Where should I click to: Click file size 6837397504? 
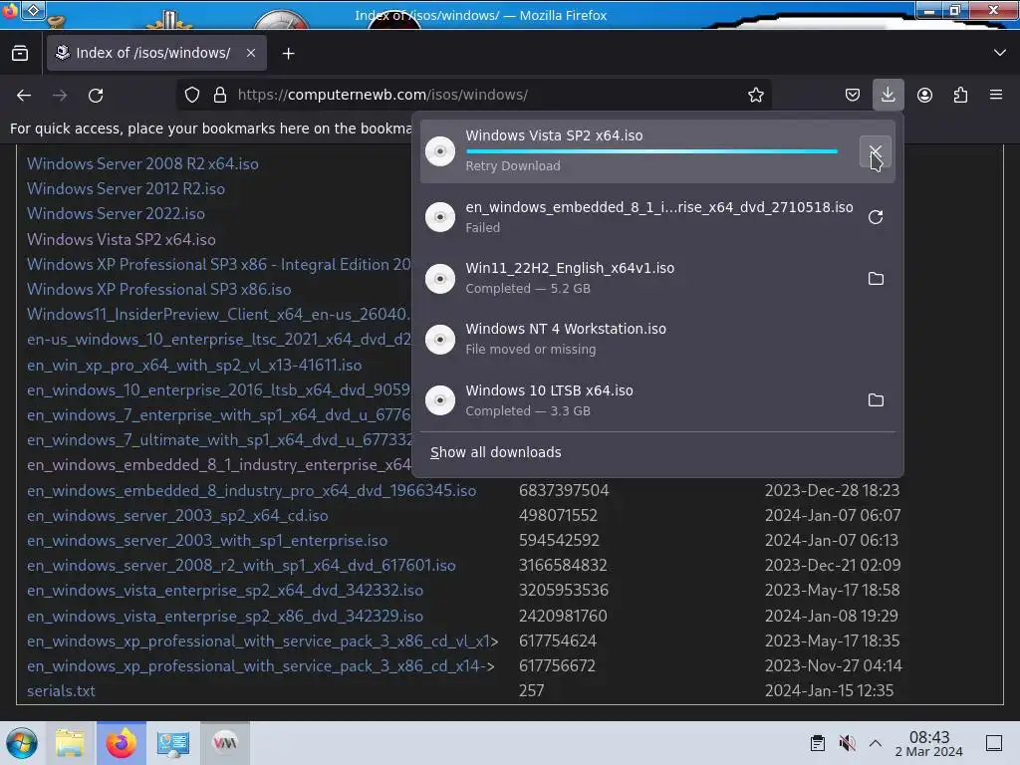tap(564, 490)
